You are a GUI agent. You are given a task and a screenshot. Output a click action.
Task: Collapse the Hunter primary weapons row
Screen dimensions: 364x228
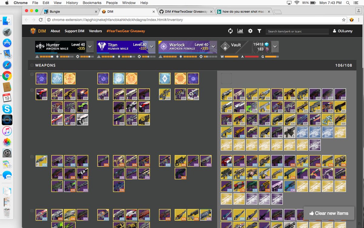[32, 90]
